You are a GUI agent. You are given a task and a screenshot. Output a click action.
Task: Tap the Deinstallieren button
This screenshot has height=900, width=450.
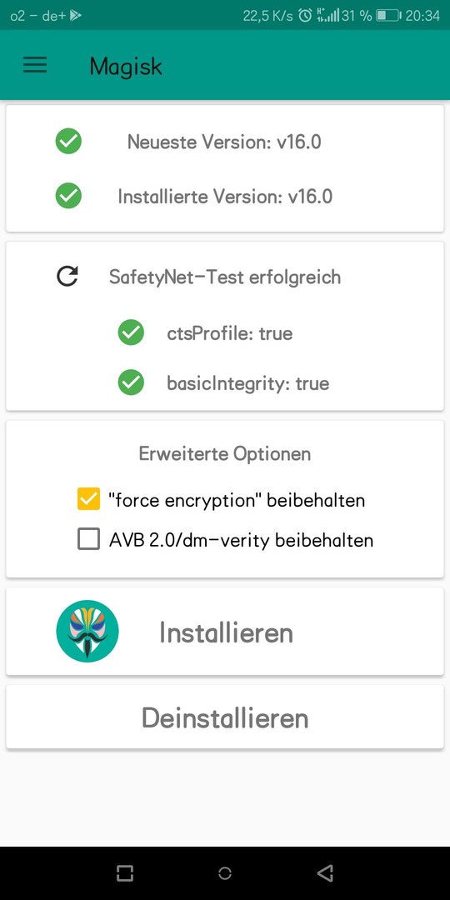click(x=225, y=717)
